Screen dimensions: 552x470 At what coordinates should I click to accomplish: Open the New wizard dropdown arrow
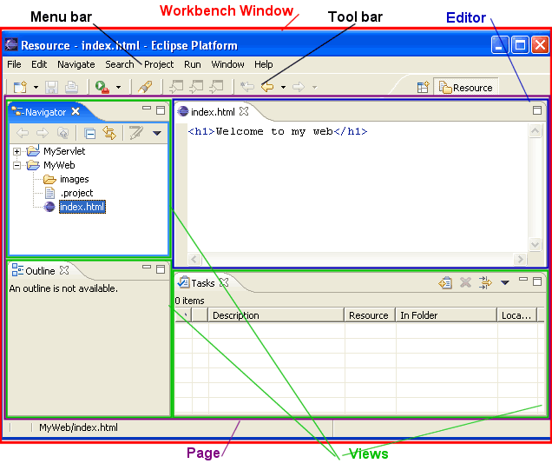pyautogui.click(x=36, y=87)
